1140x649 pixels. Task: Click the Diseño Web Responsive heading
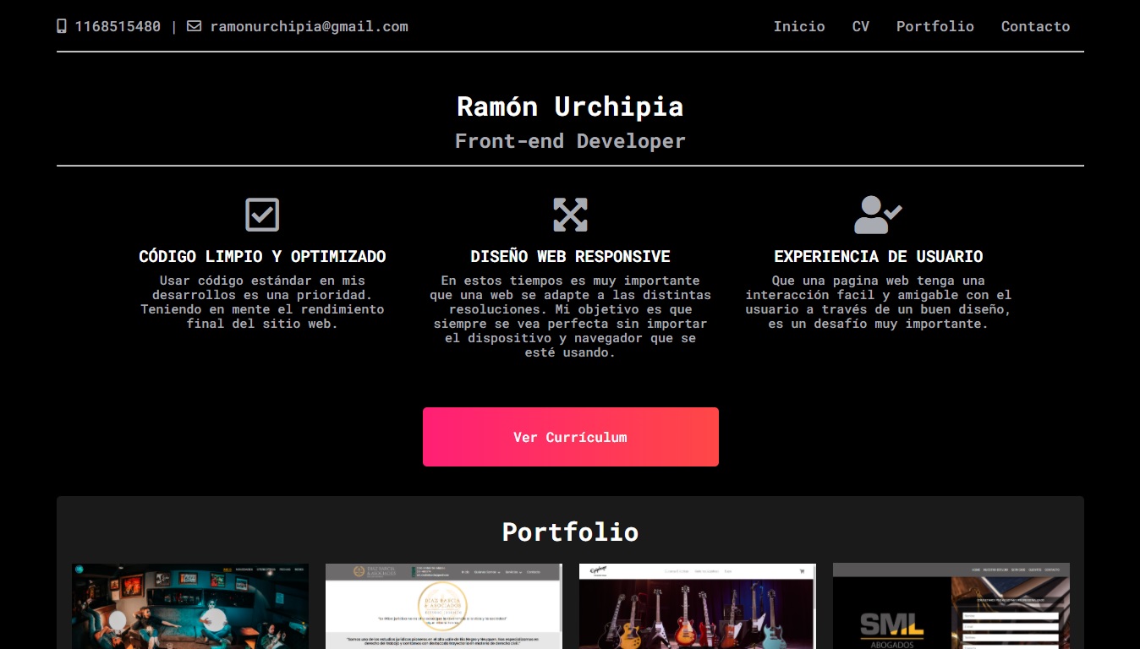[570, 256]
